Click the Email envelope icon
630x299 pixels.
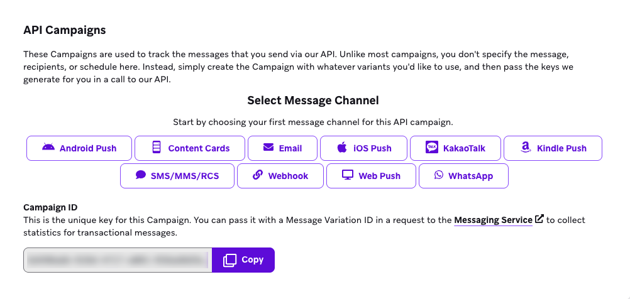point(268,148)
